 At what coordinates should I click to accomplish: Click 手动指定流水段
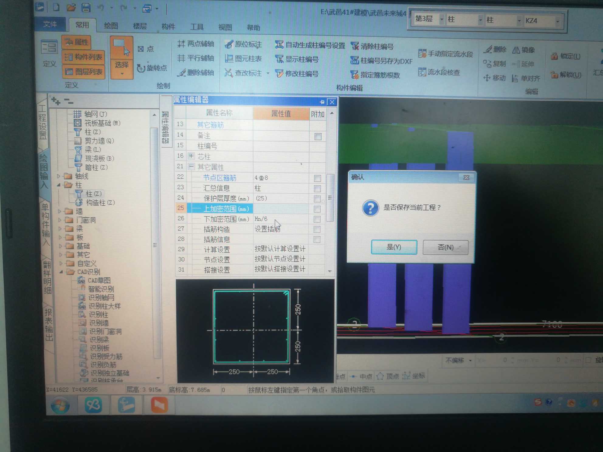[446, 54]
